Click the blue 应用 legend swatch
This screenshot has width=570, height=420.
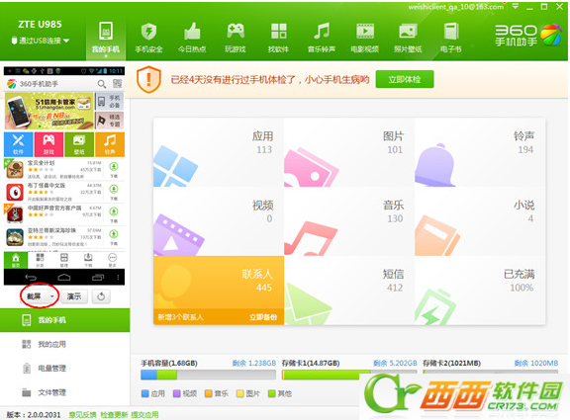pos(145,393)
